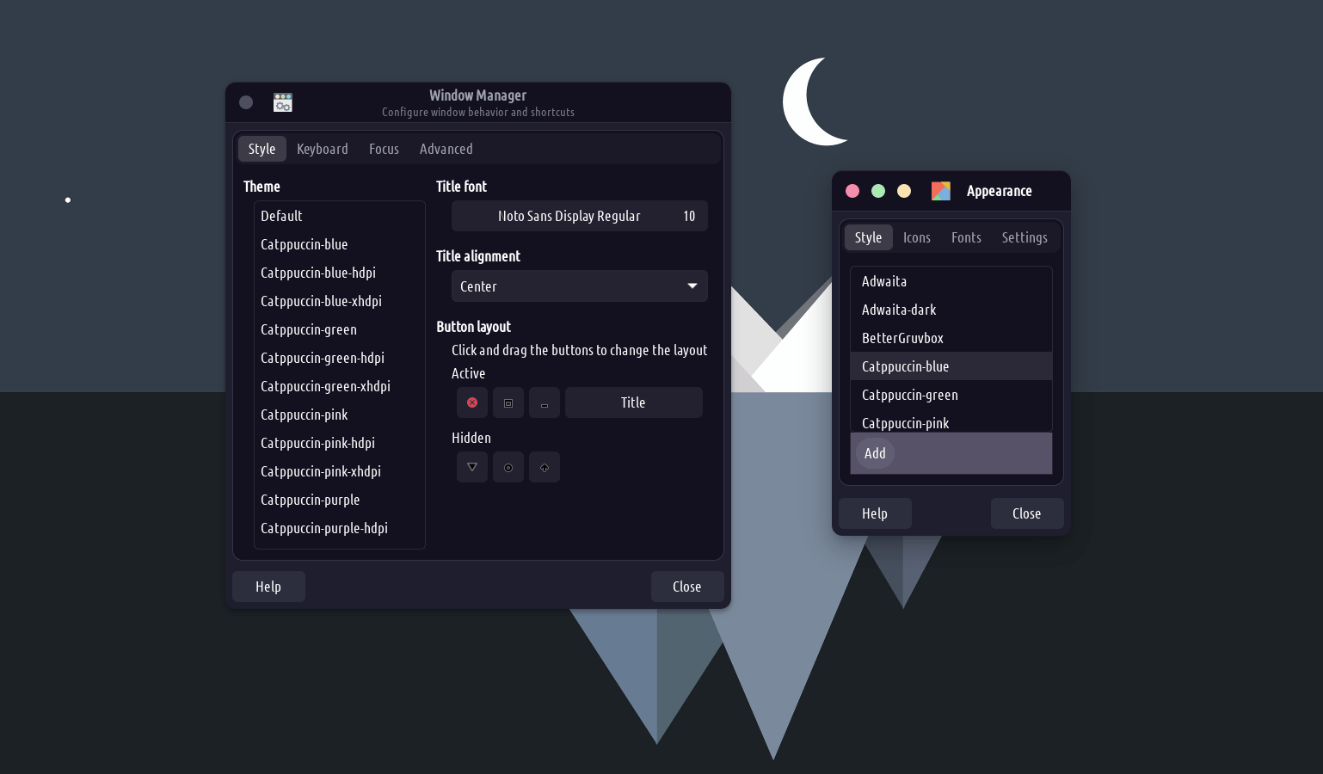The image size is (1323, 774).
Task: Open the Fonts tab in Appearance
Action: coord(966,237)
